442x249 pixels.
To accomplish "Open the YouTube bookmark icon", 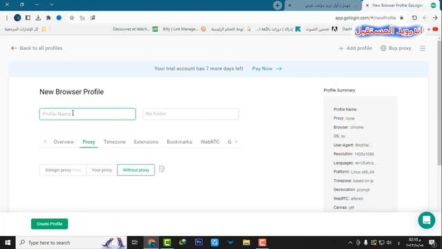I will 435,29.
